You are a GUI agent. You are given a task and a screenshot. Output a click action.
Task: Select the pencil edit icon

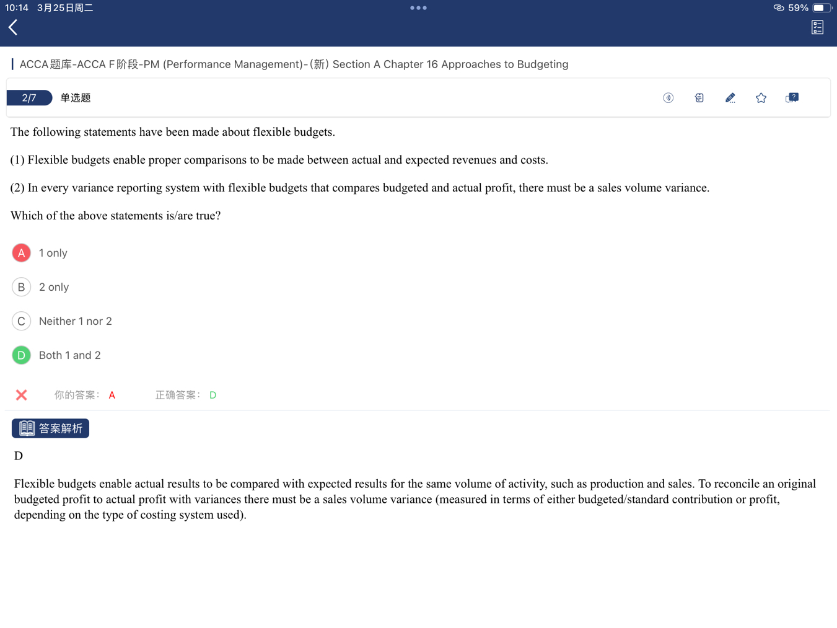pos(730,98)
